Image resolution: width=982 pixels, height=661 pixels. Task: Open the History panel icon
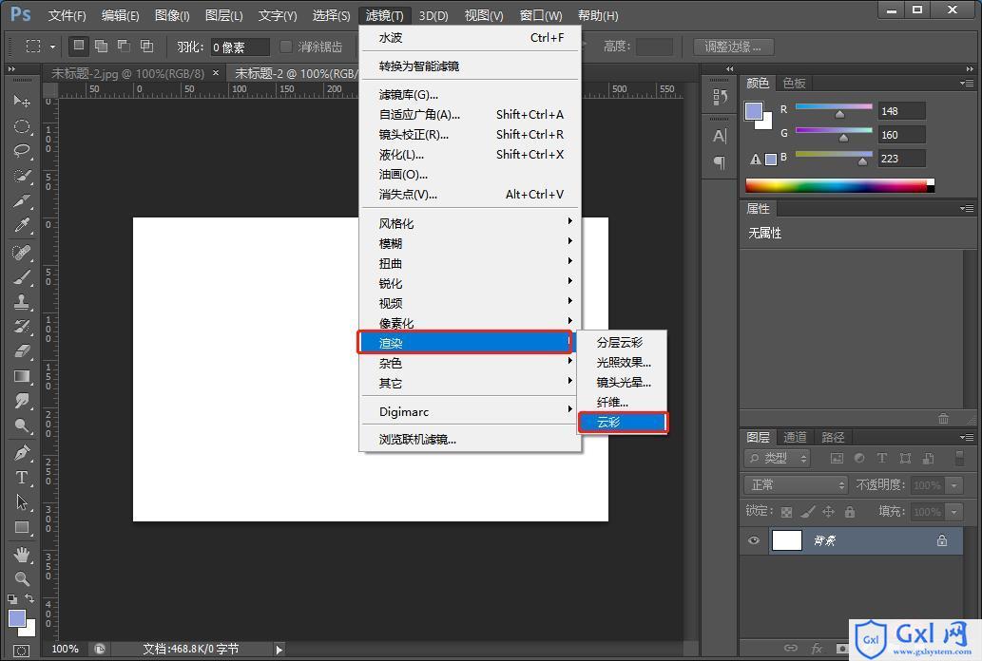(x=720, y=97)
